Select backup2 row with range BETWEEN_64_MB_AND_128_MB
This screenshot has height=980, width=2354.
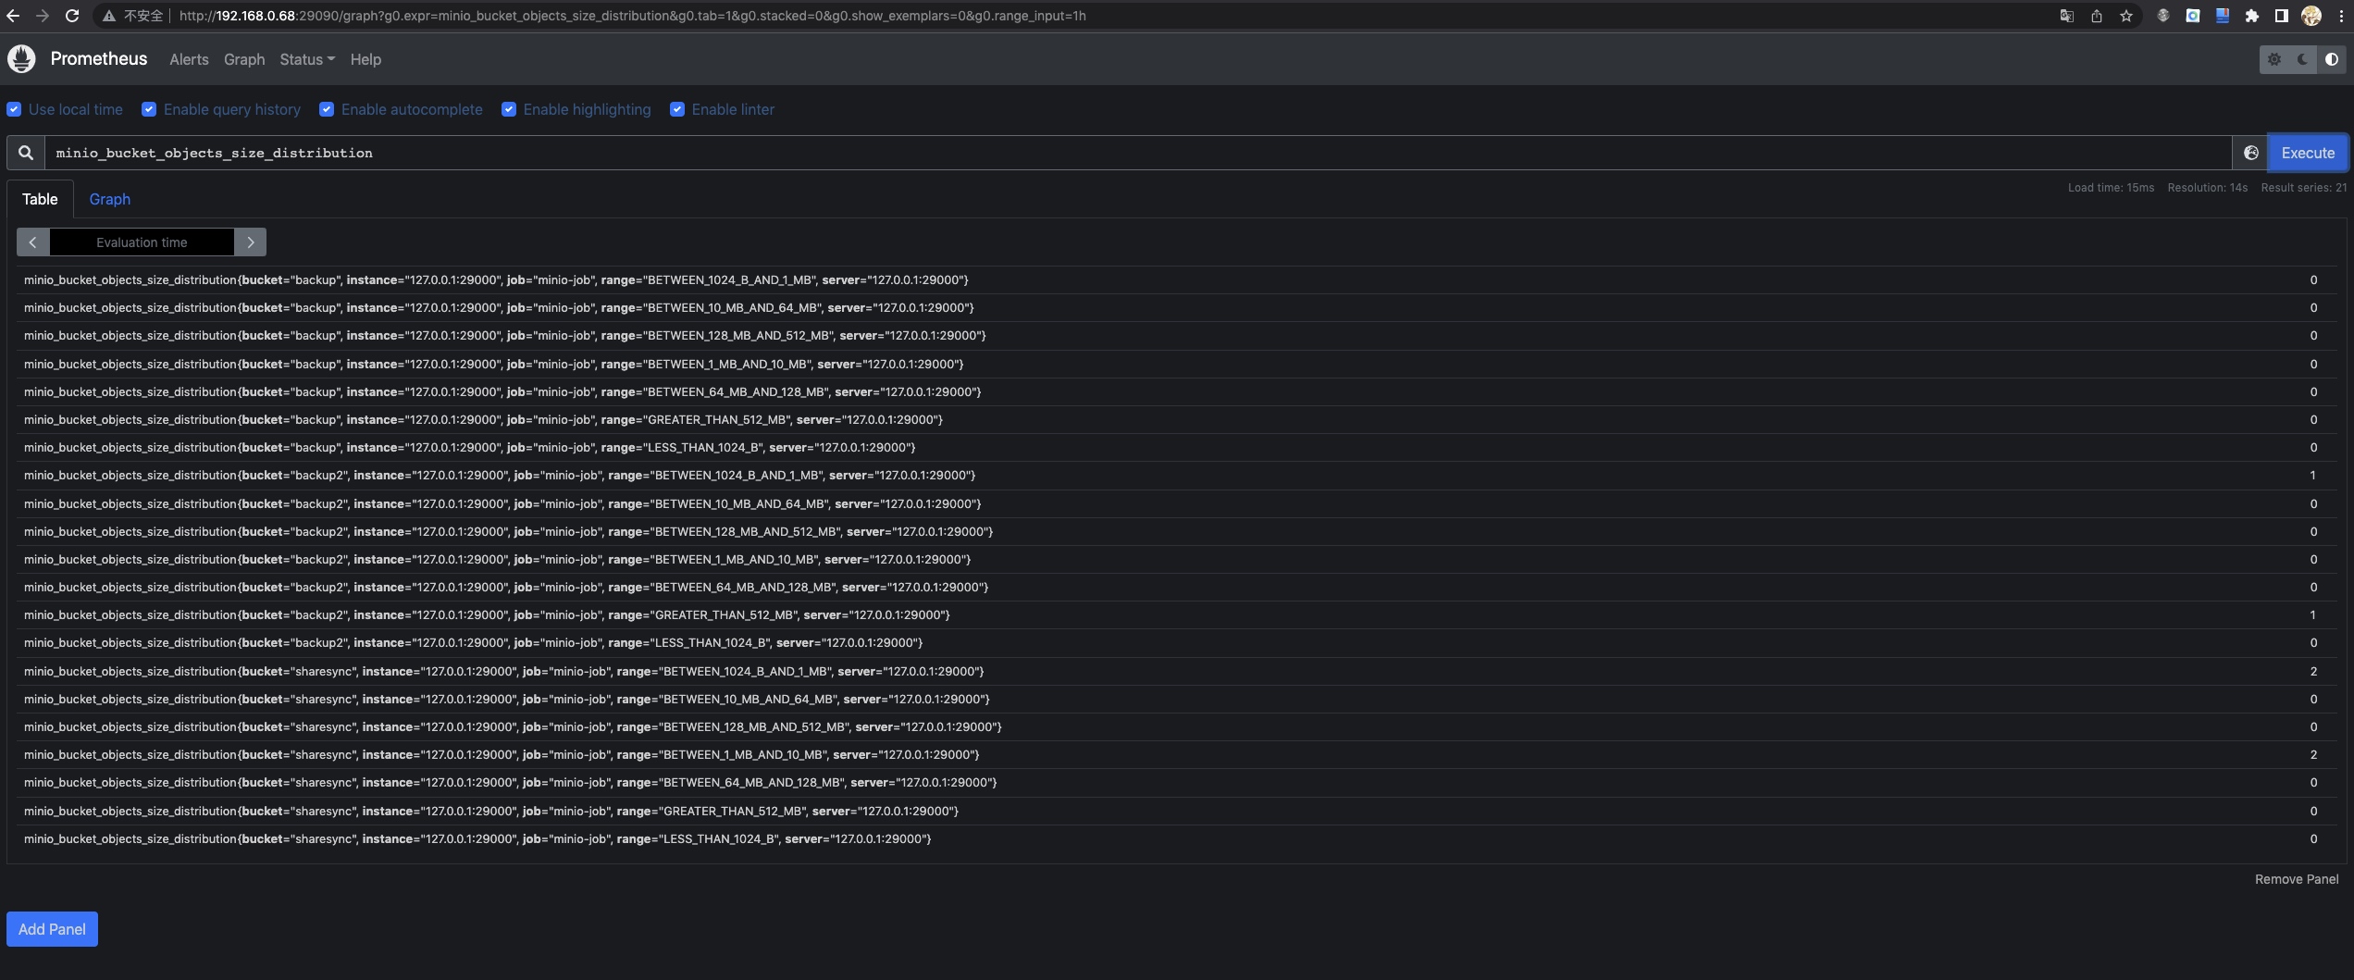tap(1176, 587)
